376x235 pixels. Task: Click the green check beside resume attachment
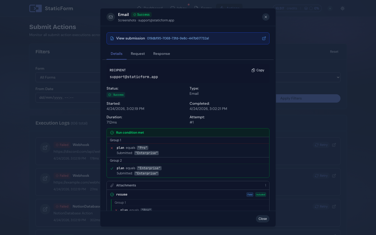pyautogui.click(x=112, y=195)
